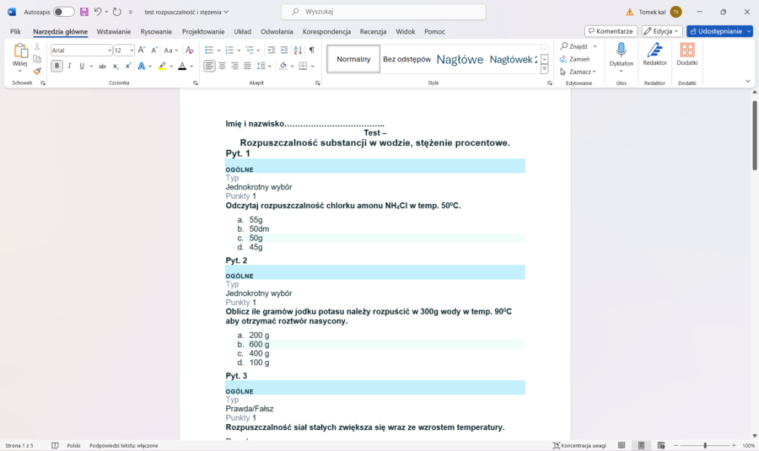Click the zoom slider in status bar
The width and height of the screenshot is (759, 451).
tap(705, 445)
